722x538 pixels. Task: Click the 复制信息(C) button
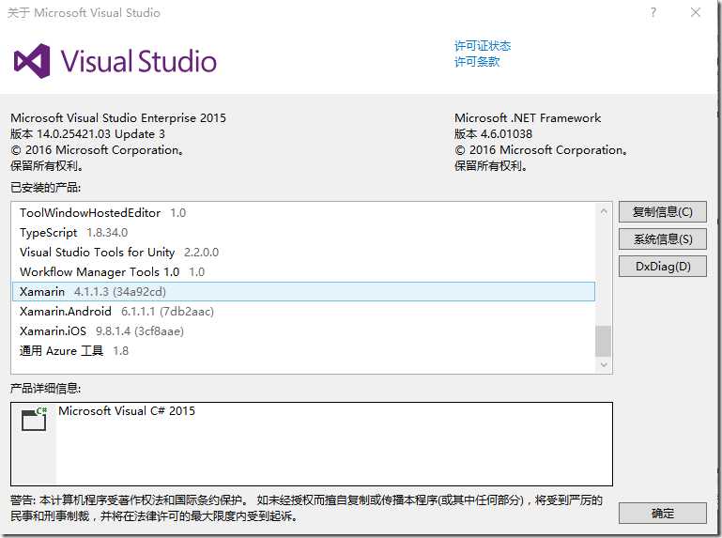(x=662, y=212)
